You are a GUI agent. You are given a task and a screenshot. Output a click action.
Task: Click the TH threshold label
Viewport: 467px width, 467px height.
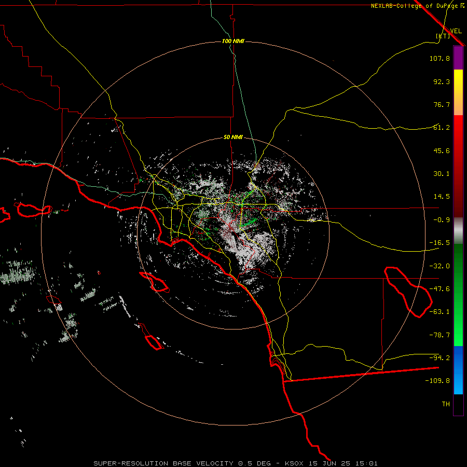pos(446,404)
